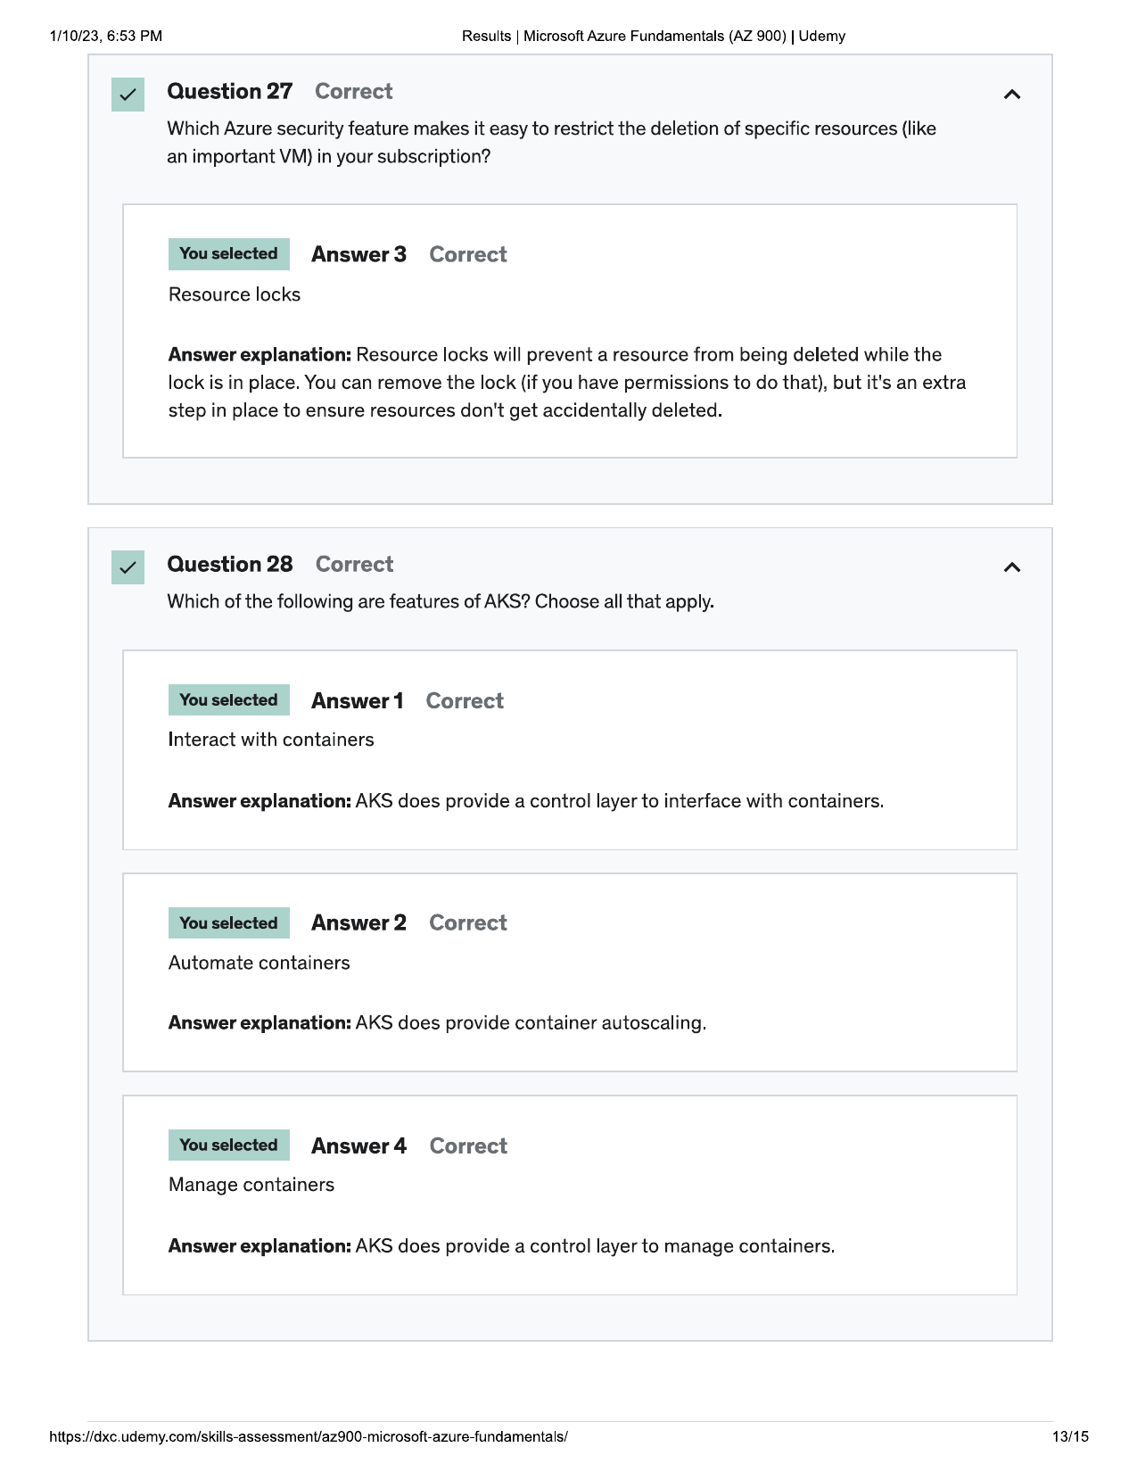This screenshot has width=1137, height=1472.
Task: Click the Resource locks answer text
Action: point(235,294)
